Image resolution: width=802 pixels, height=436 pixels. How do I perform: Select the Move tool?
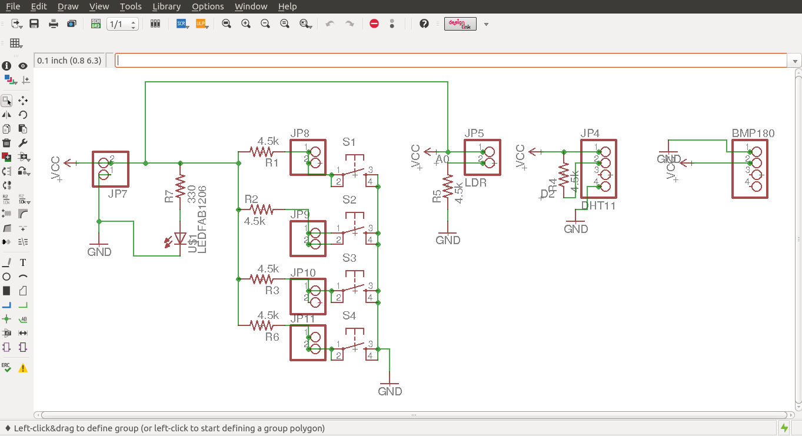coord(23,101)
